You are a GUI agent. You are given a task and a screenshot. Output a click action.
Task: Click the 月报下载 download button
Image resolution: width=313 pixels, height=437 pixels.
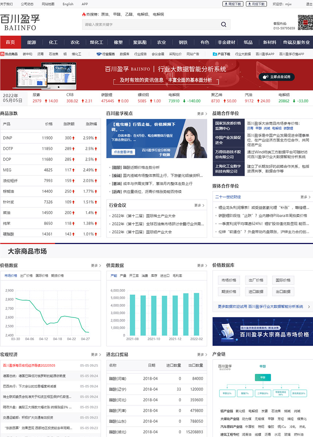tap(256, 4)
